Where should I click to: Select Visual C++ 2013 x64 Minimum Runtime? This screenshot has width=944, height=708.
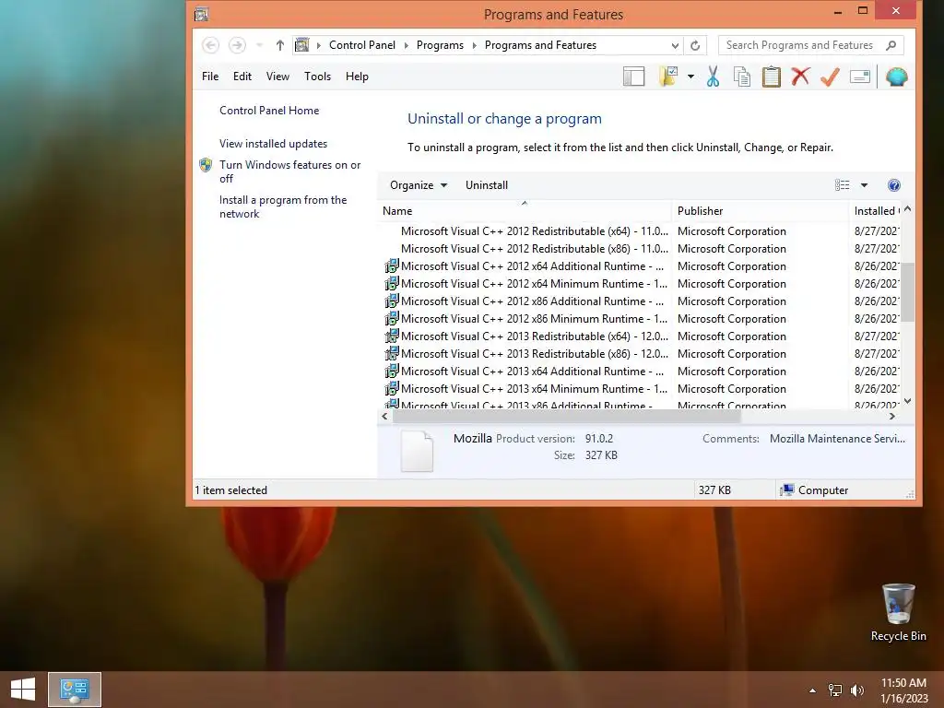[x=642, y=388]
